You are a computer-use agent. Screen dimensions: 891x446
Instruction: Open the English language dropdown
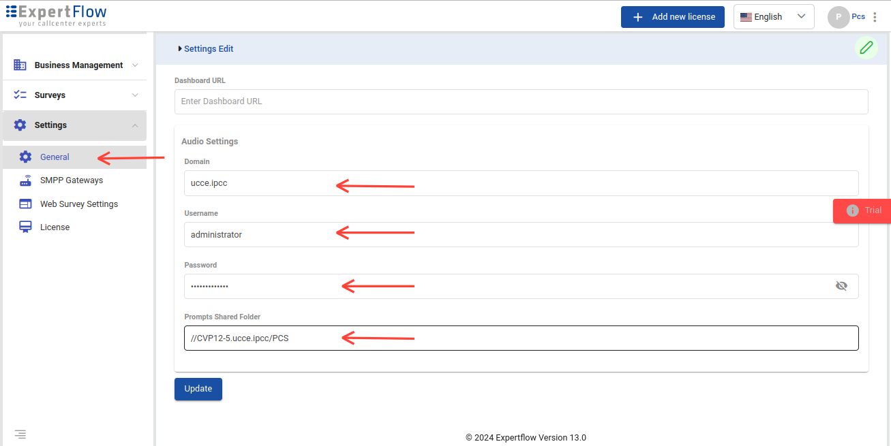774,17
